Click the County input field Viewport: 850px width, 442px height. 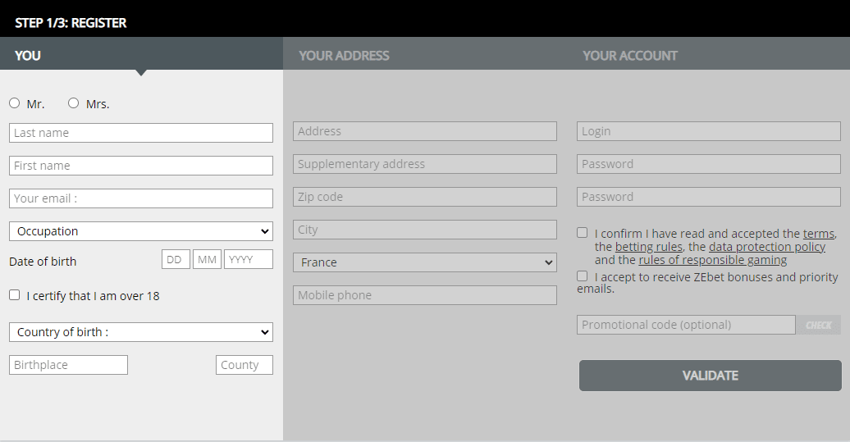tap(244, 365)
